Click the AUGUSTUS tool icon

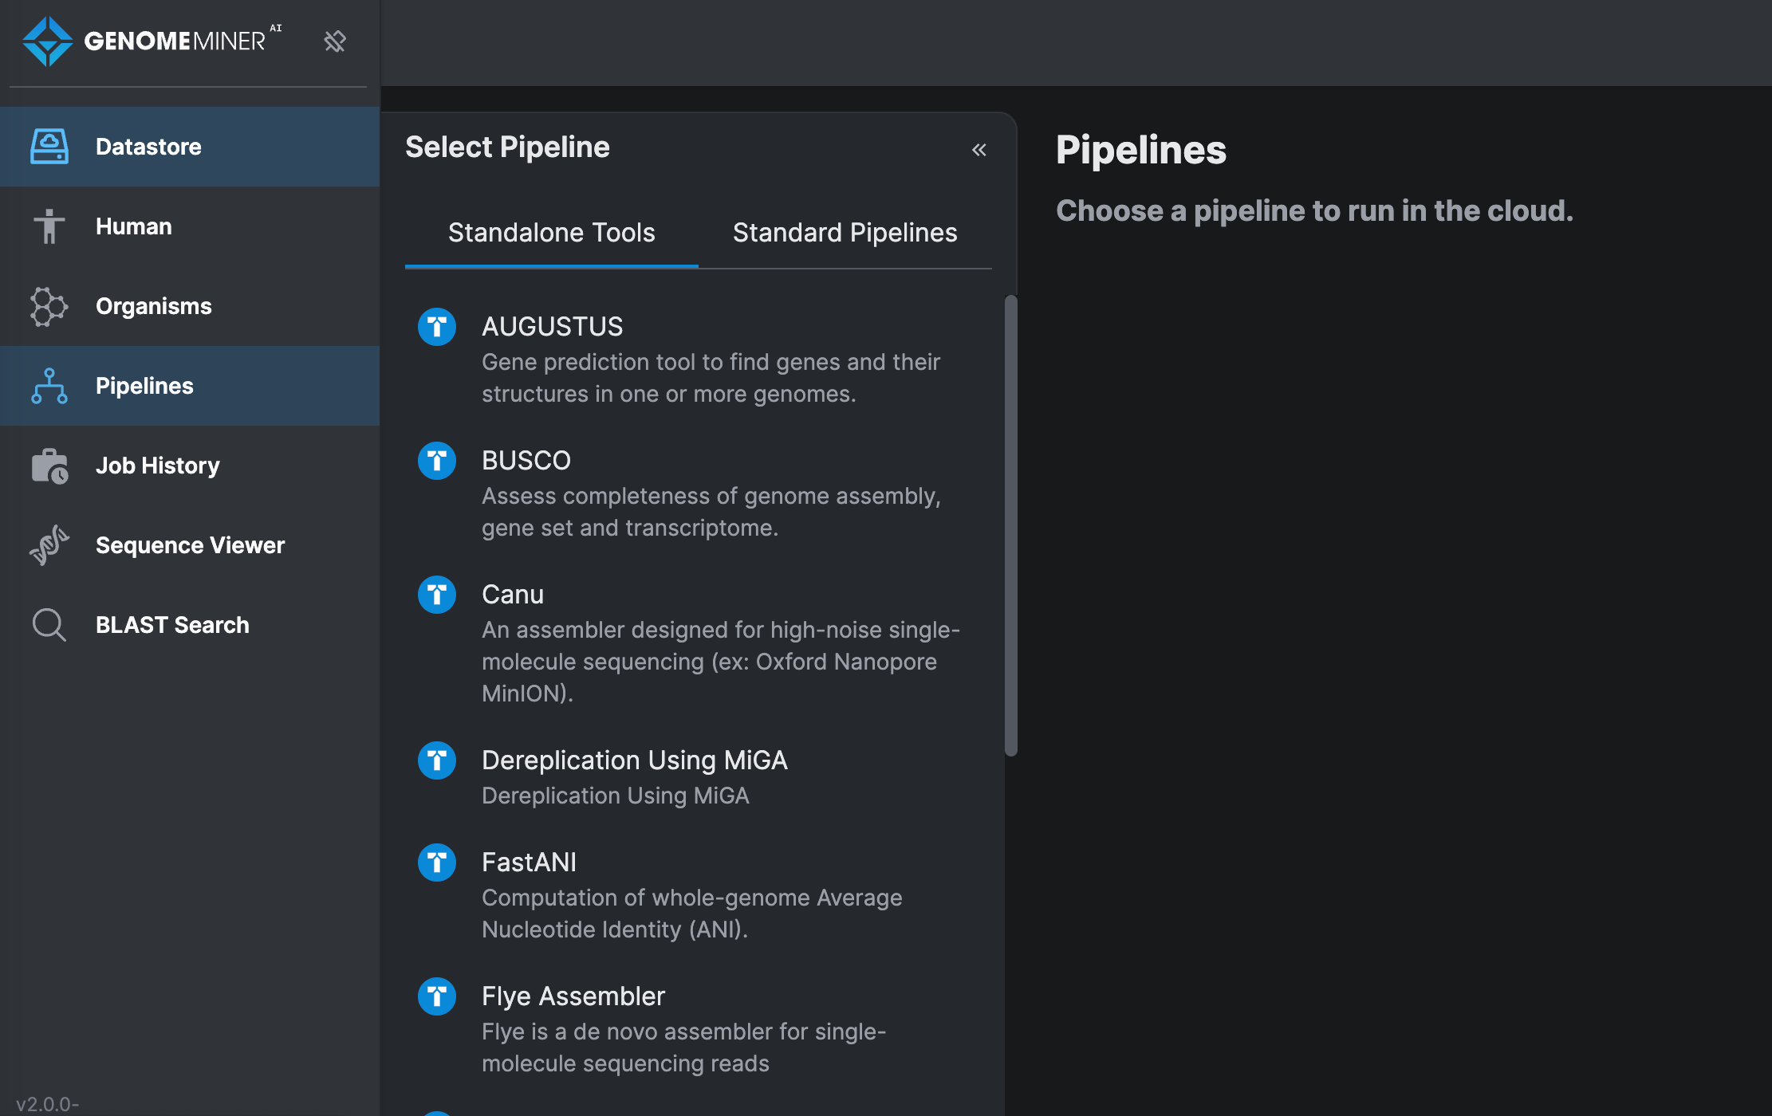(437, 327)
